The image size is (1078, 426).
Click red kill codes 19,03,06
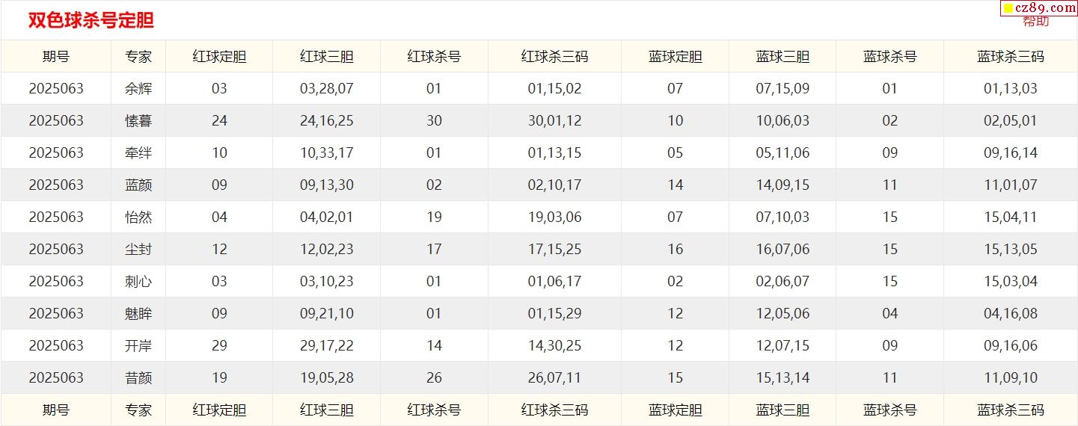pyautogui.click(x=554, y=217)
